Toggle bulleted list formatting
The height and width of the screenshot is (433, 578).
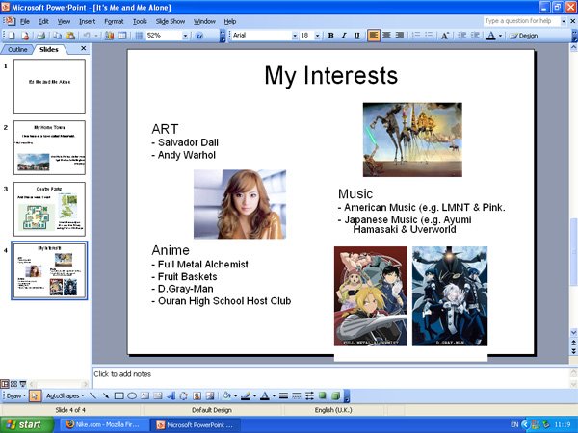429,36
